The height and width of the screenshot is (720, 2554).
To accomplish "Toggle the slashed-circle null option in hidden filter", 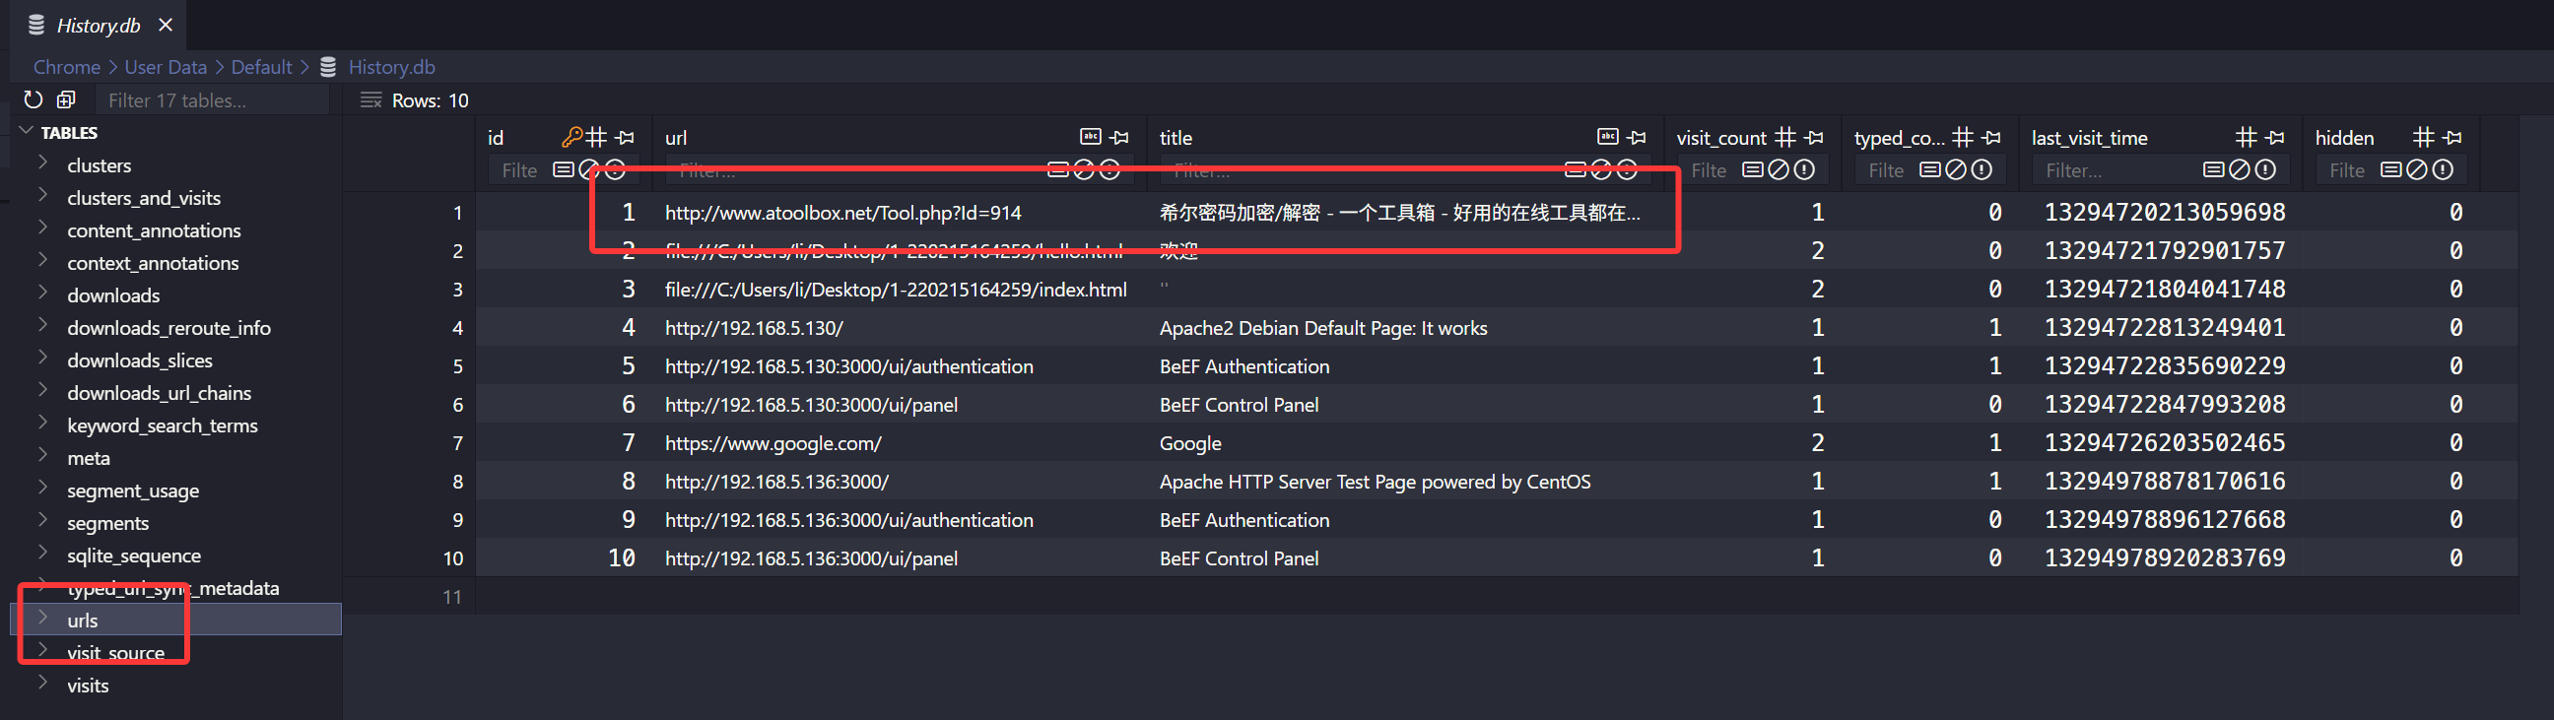I will 2417,169.
